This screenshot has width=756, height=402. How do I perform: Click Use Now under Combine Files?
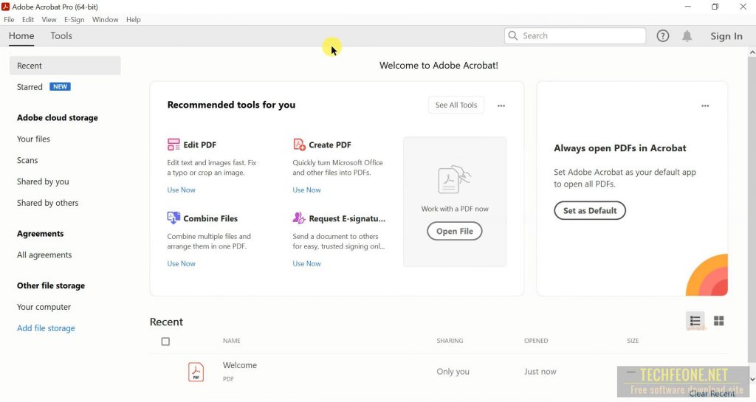pos(182,263)
